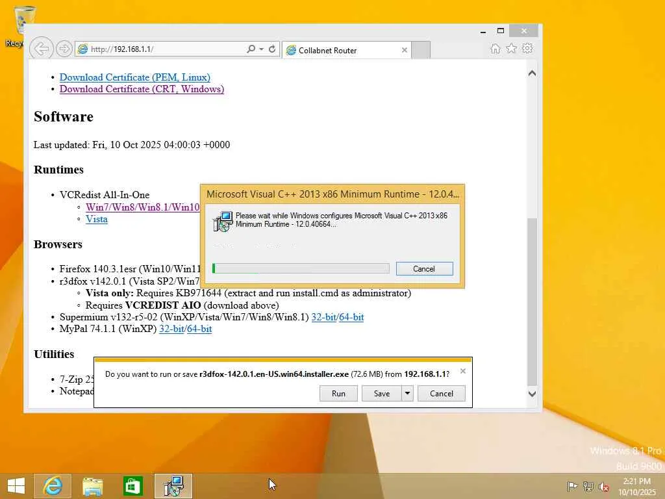The width and height of the screenshot is (665, 499).
Task: Open Download Certificate (CRT, Windows) link
Action: [x=142, y=89]
